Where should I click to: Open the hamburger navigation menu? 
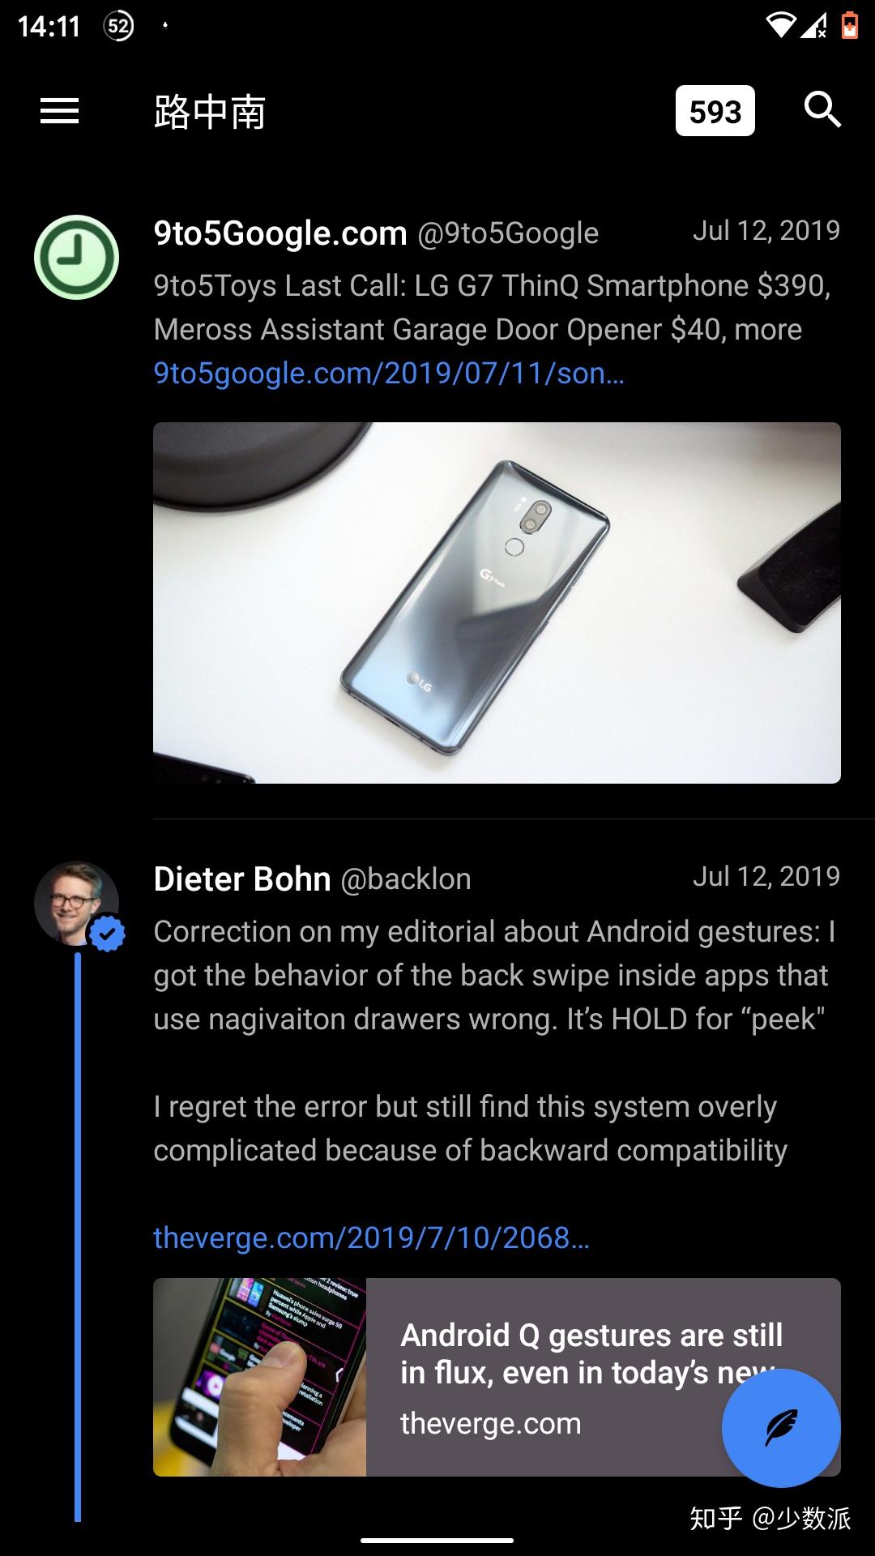pos(60,111)
